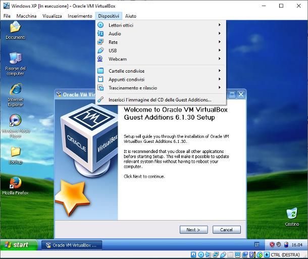Open the Documenti desktop folder
308x259 pixels.
click(x=15, y=30)
